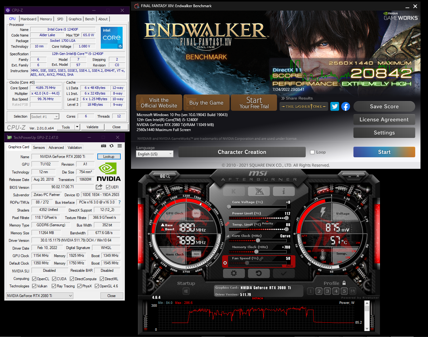The width and height of the screenshot is (428, 337).
Task: Apply Afterburner settings with checkmark button
Action: (x=284, y=273)
